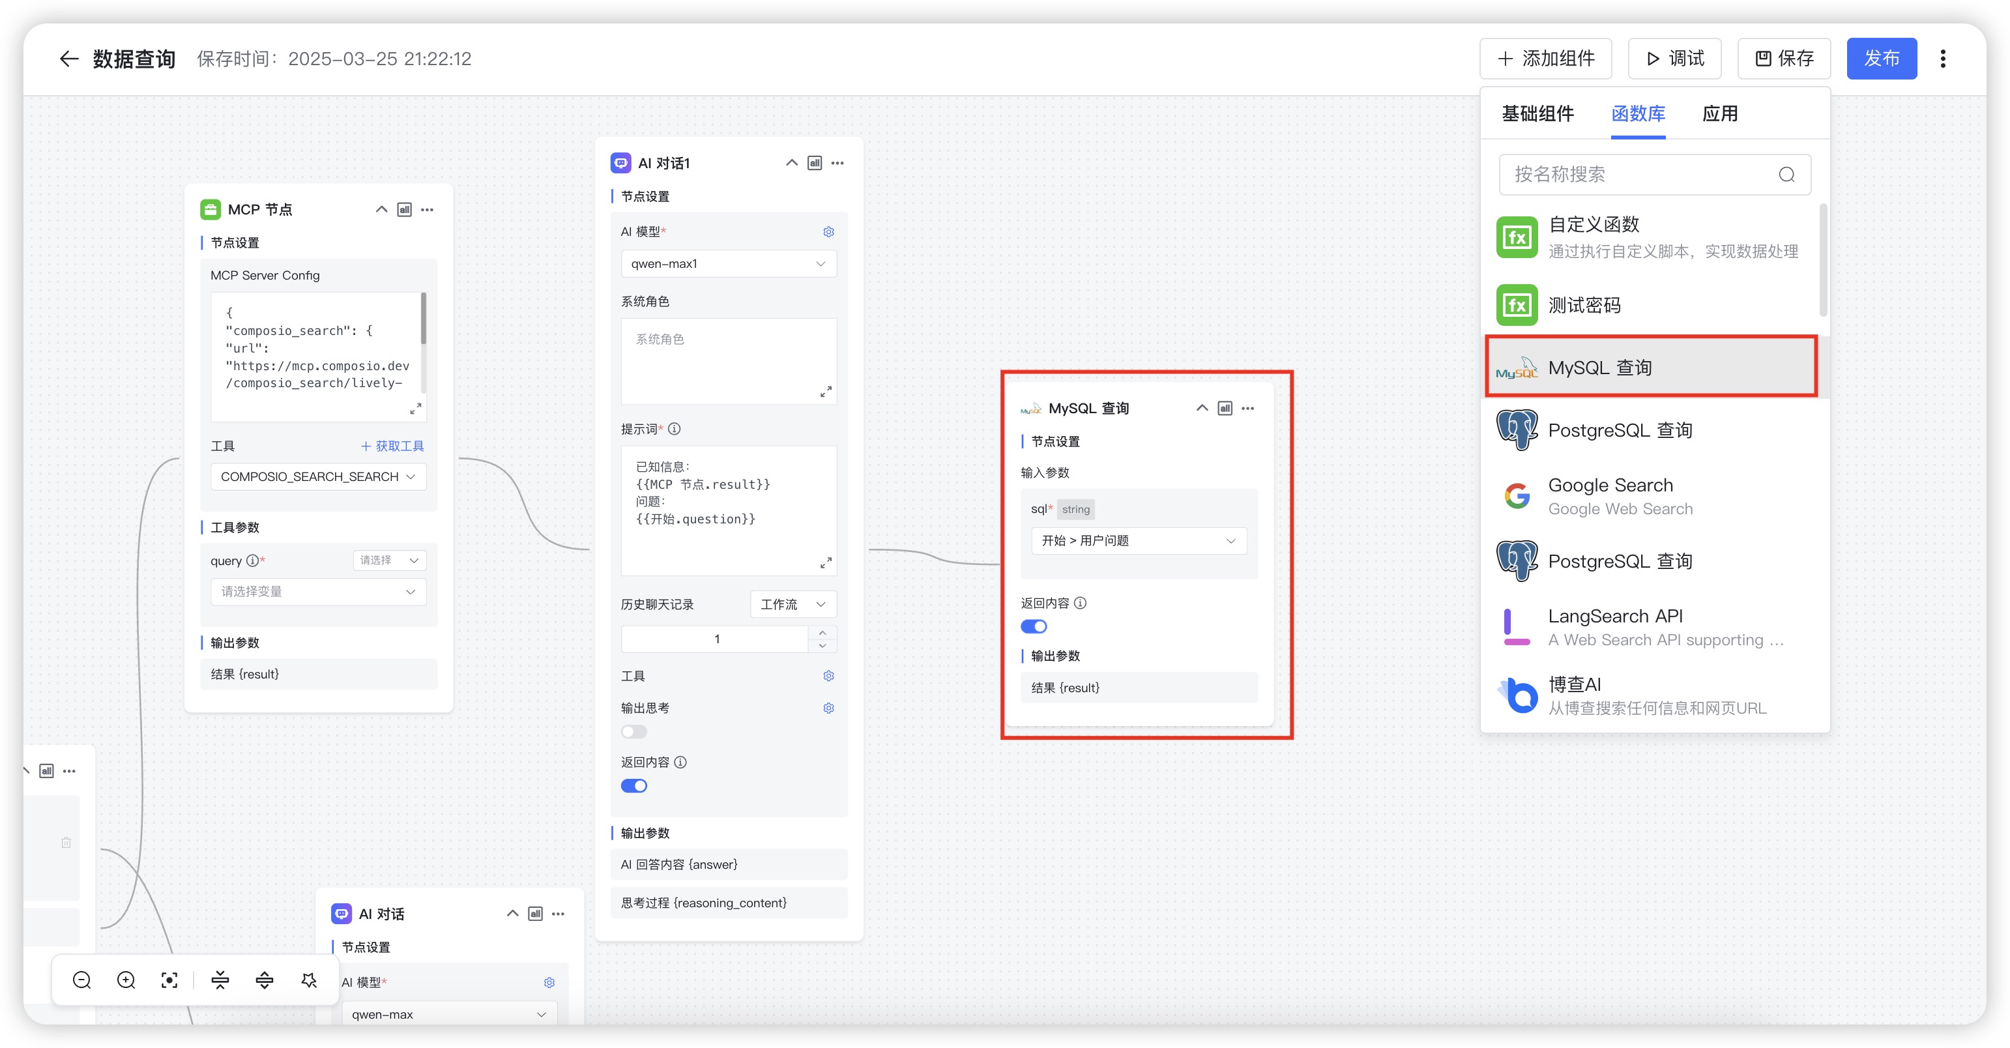Click the zoom in canvas icon
Image resolution: width=2010 pixels, height=1048 pixels.
tap(126, 980)
